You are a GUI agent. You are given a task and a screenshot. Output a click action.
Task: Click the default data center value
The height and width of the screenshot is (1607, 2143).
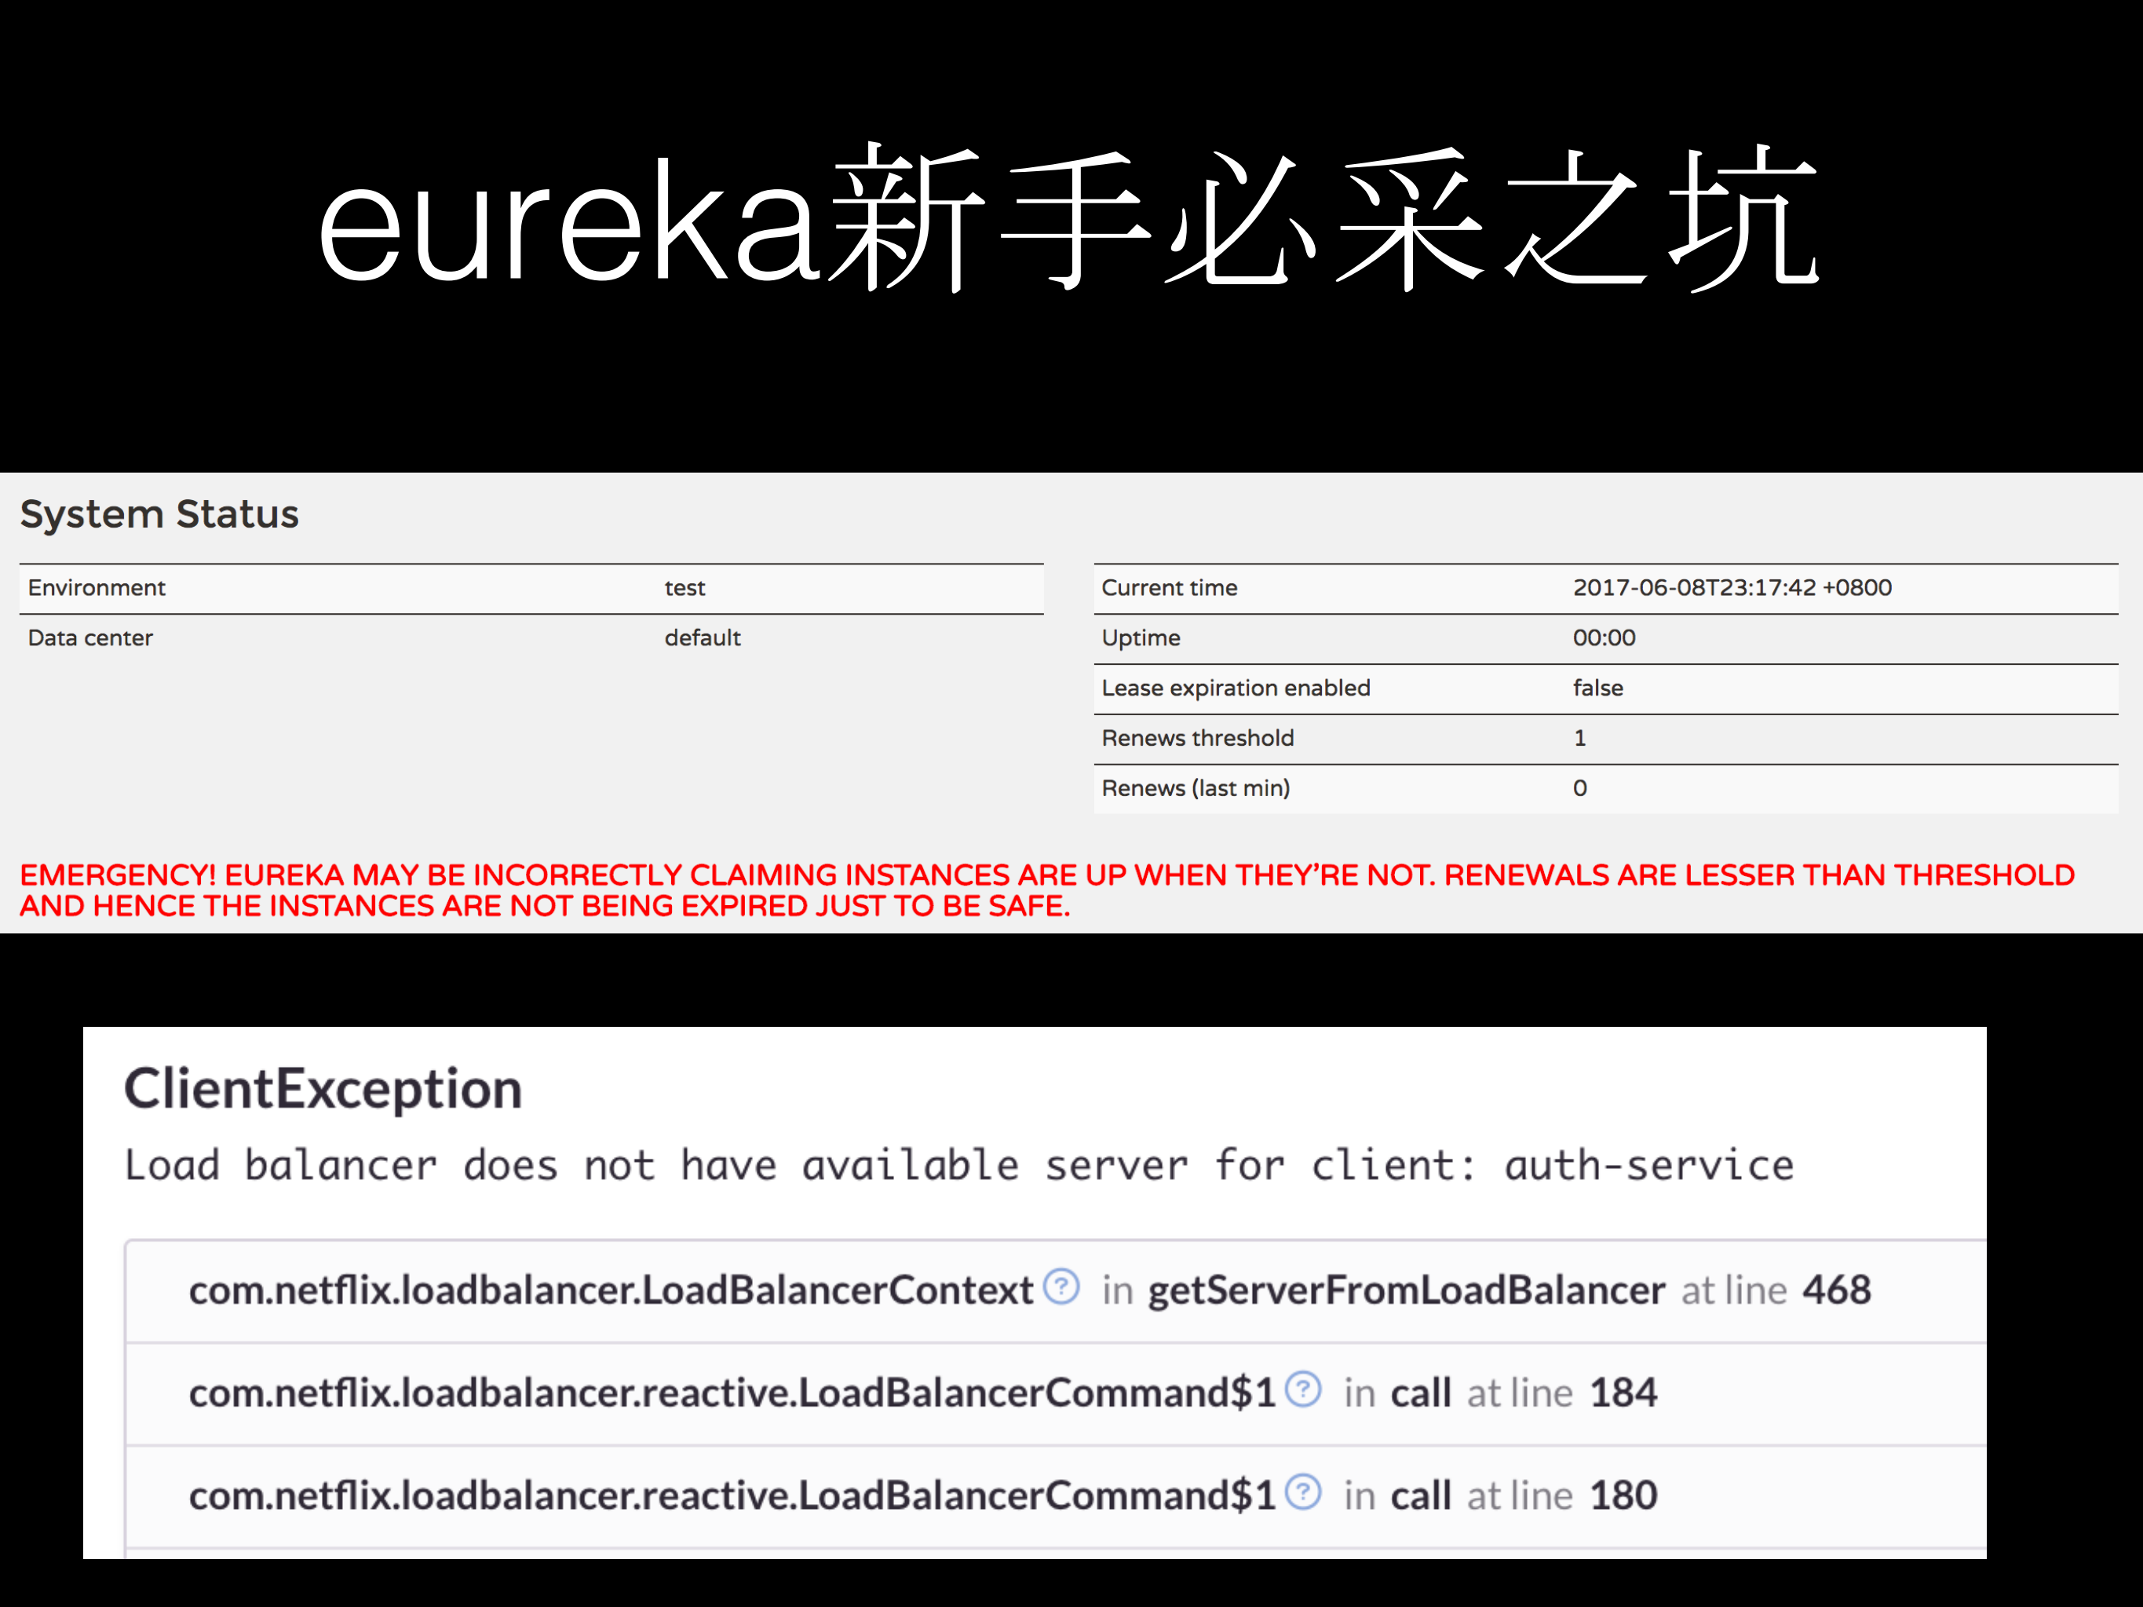702,637
